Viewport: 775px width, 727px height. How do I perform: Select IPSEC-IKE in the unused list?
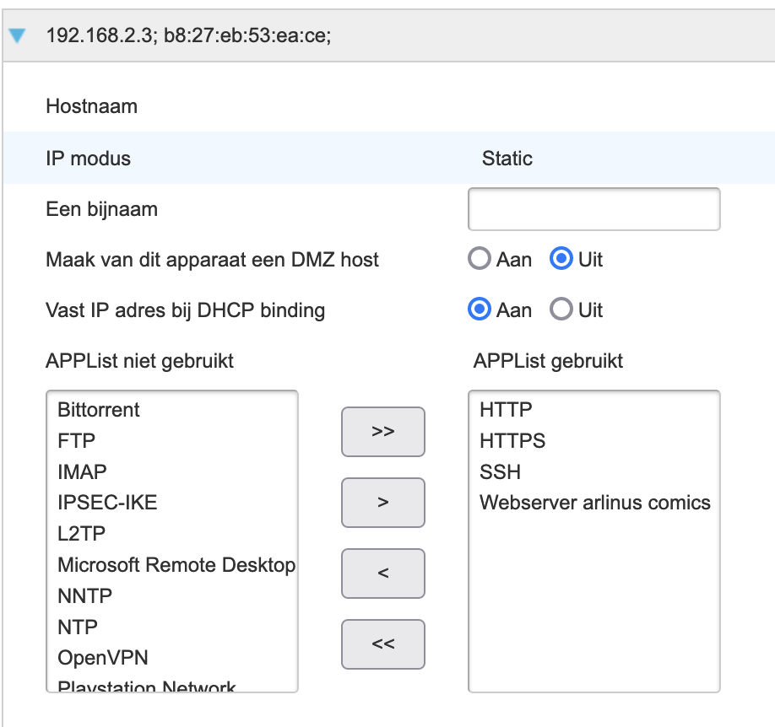[x=107, y=503]
